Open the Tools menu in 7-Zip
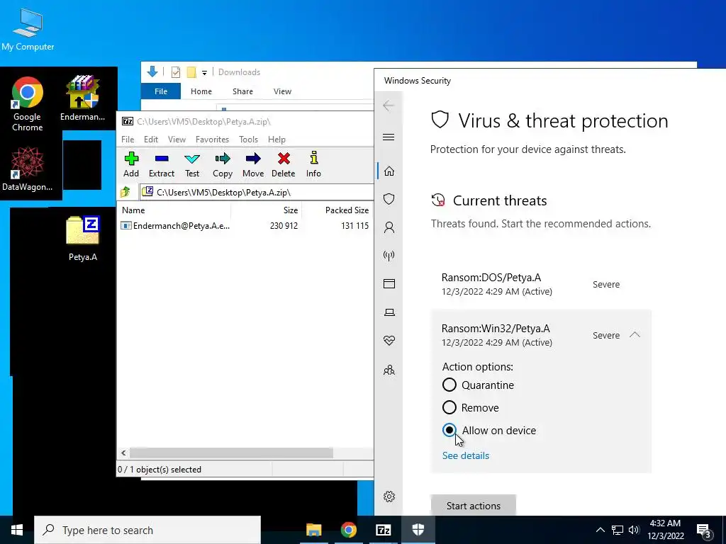The width and height of the screenshot is (726, 544). [248, 140]
